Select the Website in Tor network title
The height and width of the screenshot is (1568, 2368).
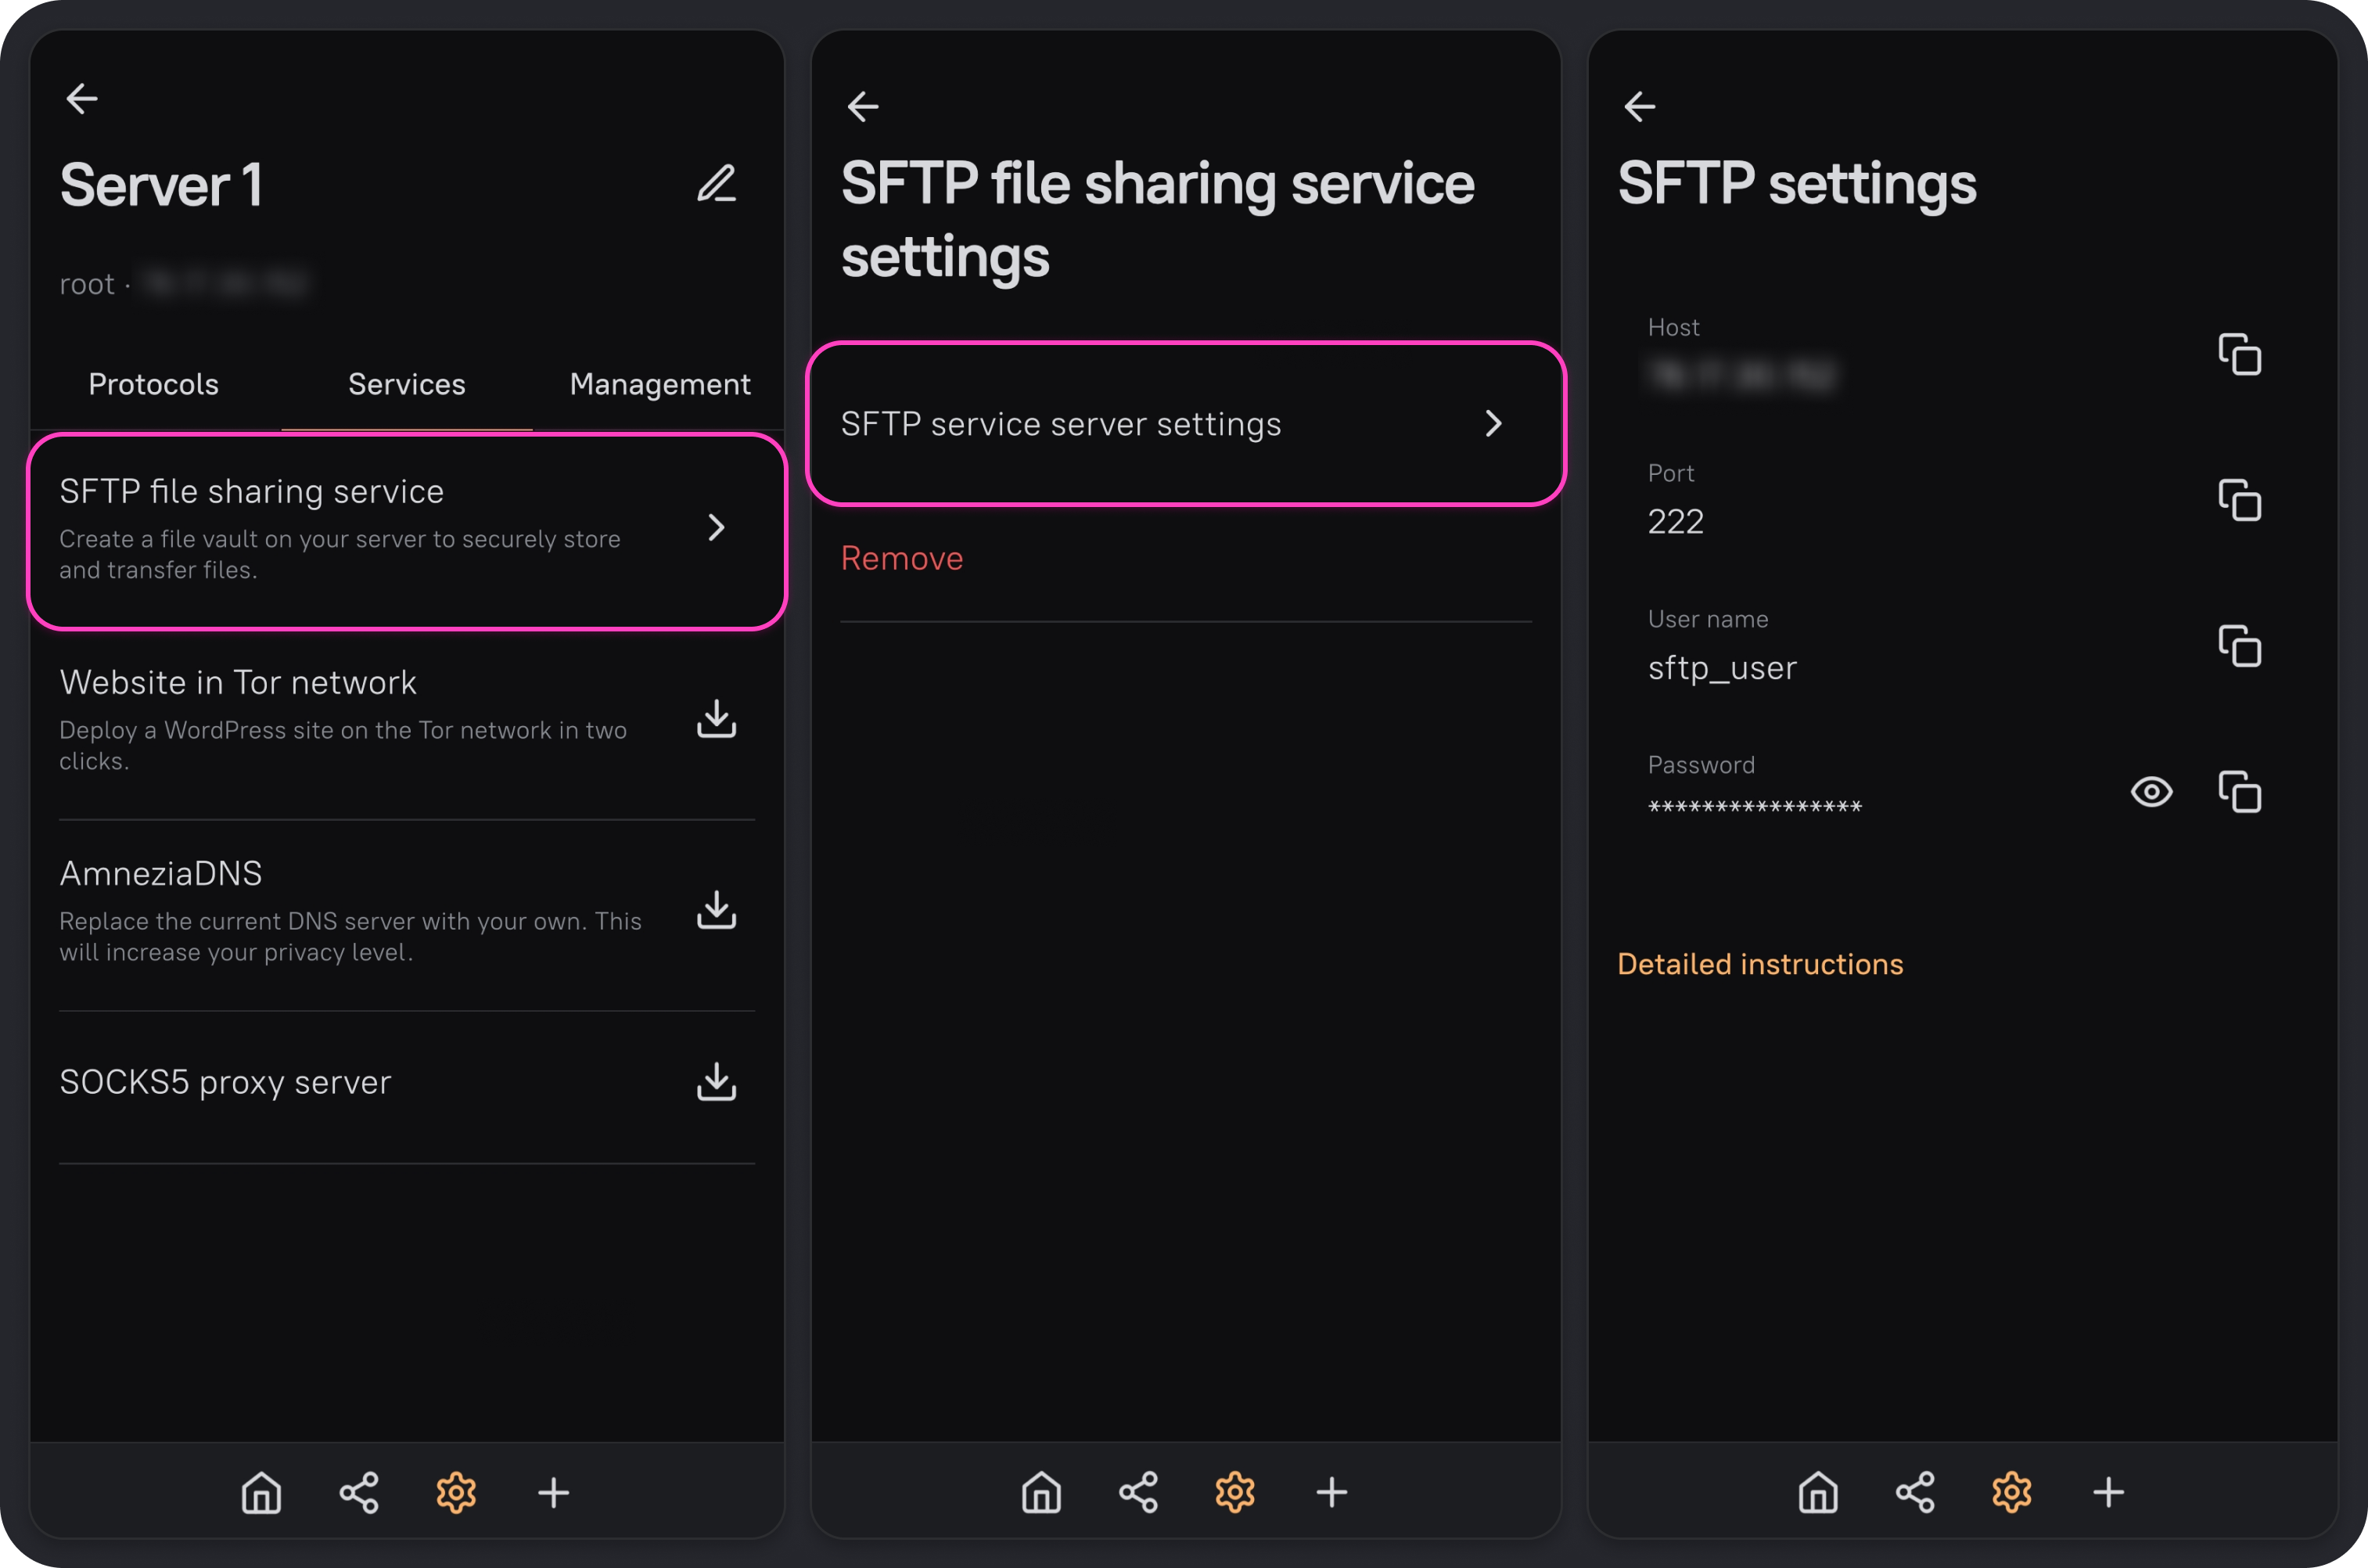coord(238,682)
